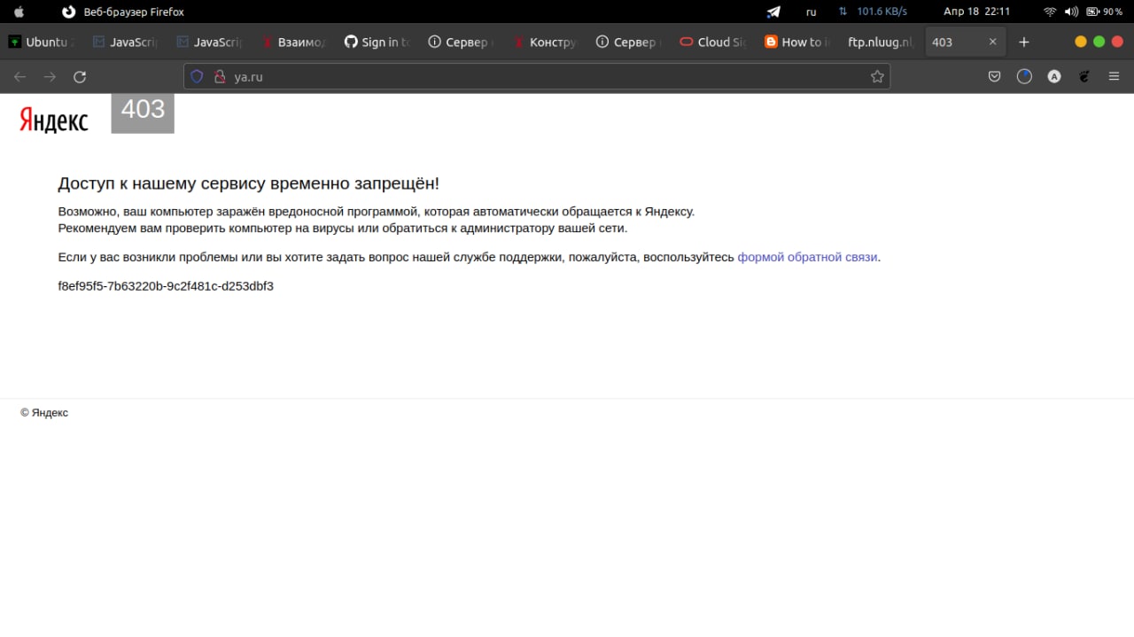Switch the ru keyboard layout indicator
1134x637 pixels.
click(x=811, y=12)
